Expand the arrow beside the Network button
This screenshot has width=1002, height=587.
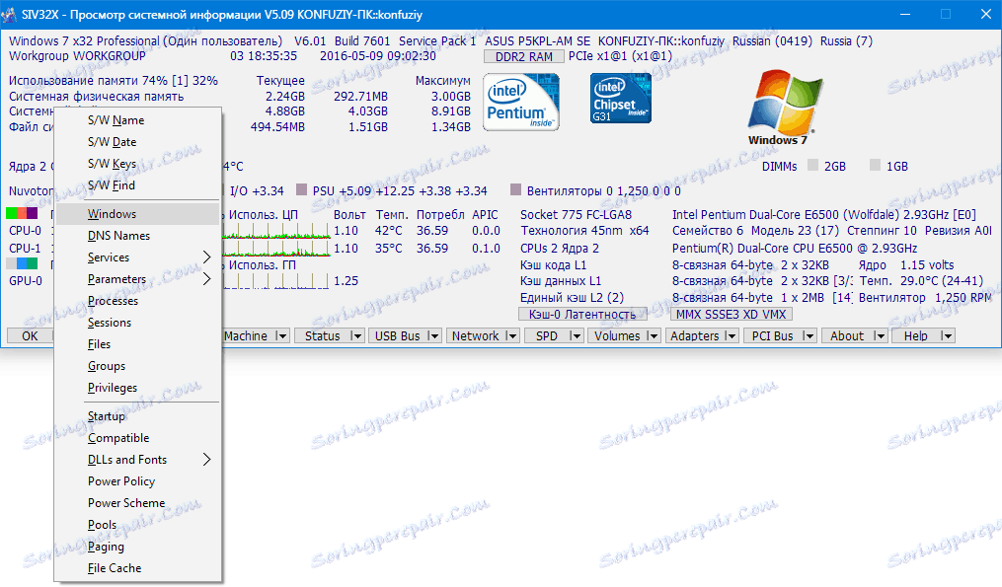tap(511, 336)
